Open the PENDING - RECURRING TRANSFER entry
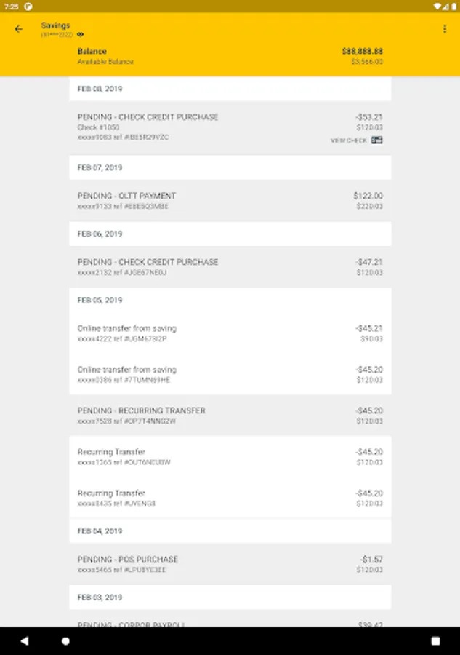 click(x=230, y=416)
